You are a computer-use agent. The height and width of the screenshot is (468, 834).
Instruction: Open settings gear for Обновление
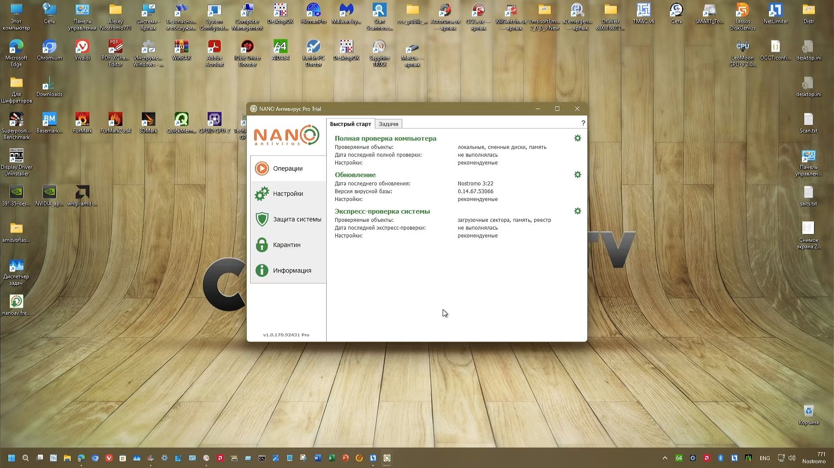coord(577,175)
